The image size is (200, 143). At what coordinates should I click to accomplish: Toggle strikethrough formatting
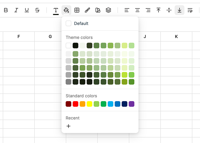37,10
